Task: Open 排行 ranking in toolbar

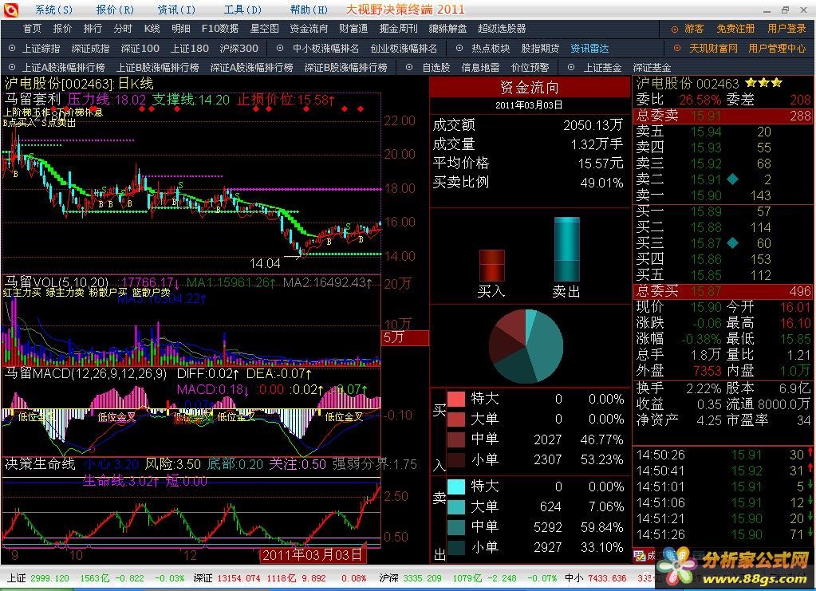Action: click(x=93, y=30)
